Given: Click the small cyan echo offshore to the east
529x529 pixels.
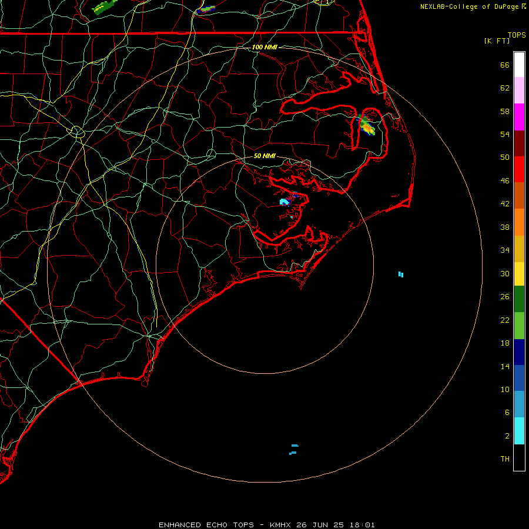Looking at the screenshot, I should (401, 274).
